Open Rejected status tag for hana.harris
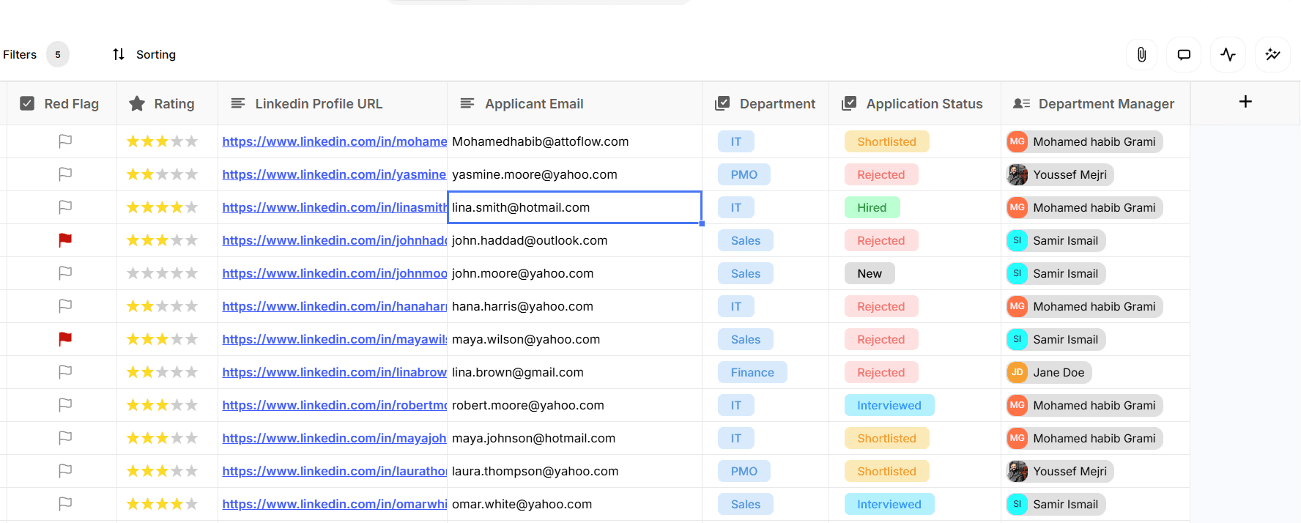 [x=881, y=306]
